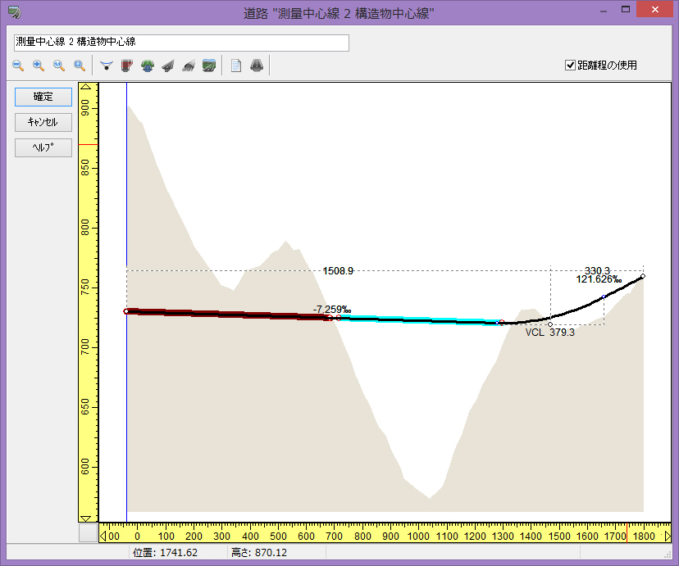The image size is (679, 566).
Task: Select the red node ending dark-red segment
Action: 330,319
